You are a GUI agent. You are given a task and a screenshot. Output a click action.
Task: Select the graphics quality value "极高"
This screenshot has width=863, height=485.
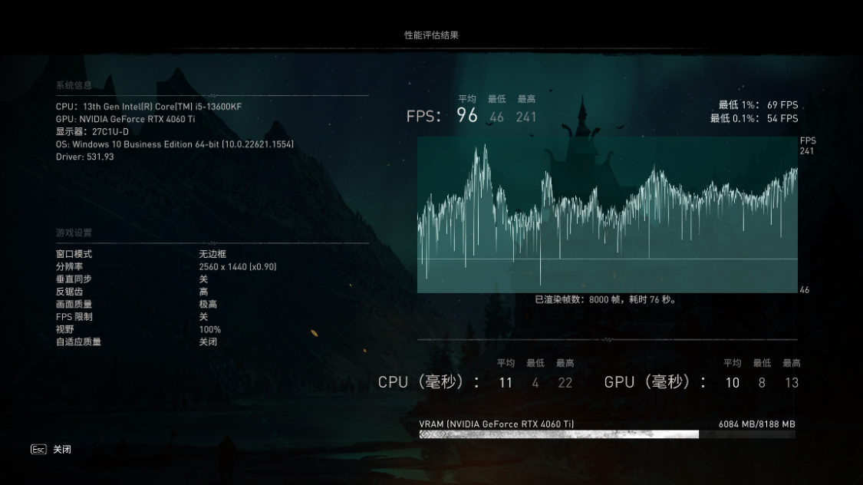[x=208, y=305]
